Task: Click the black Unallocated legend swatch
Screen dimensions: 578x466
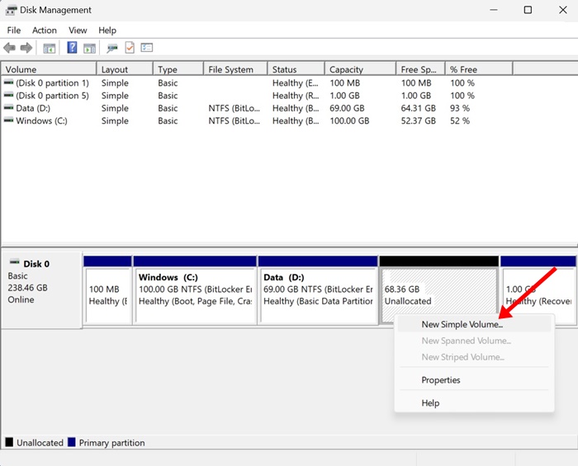Action: (9, 442)
